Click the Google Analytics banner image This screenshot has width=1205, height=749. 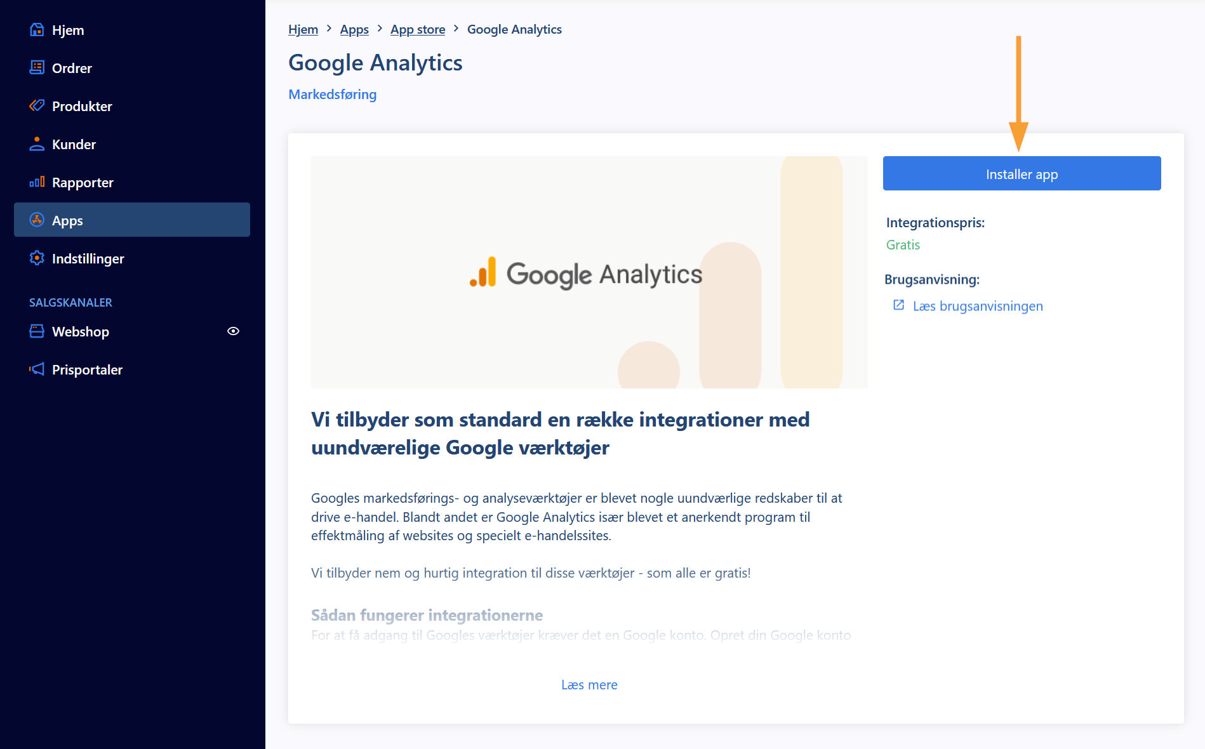point(589,272)
